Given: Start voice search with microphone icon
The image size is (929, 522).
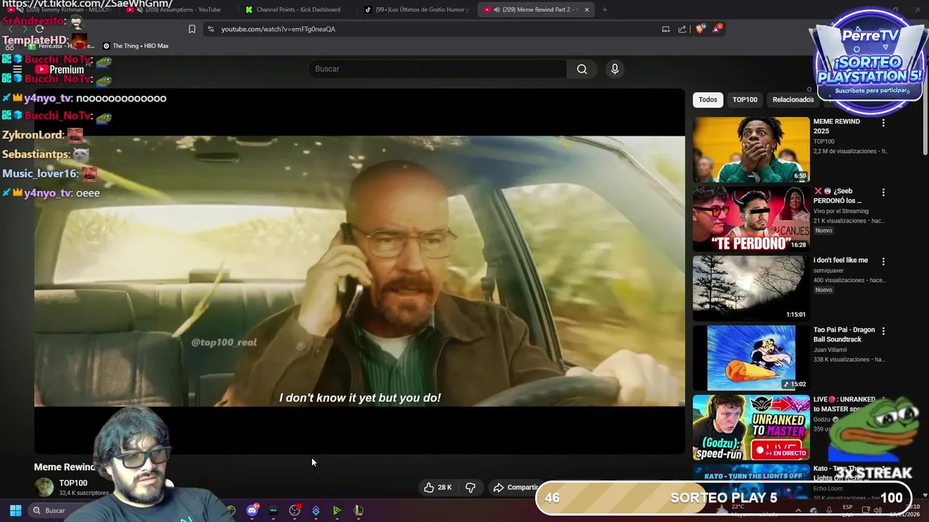Looking at the screenshot, I should click(615, 69).
